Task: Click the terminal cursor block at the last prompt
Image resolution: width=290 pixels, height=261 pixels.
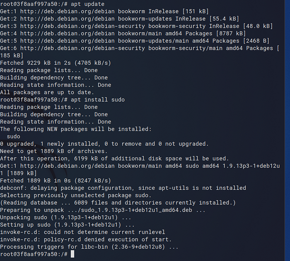Action: 73,254
